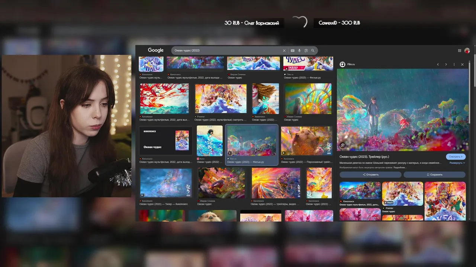Clear the search box with the X icon
The width and height of the screenshot is (476, 267).
point(284,50)
